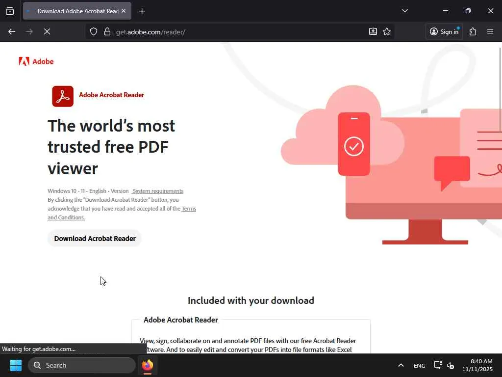
Task: Click the taskbar Search box
Action: pos(82,365)
